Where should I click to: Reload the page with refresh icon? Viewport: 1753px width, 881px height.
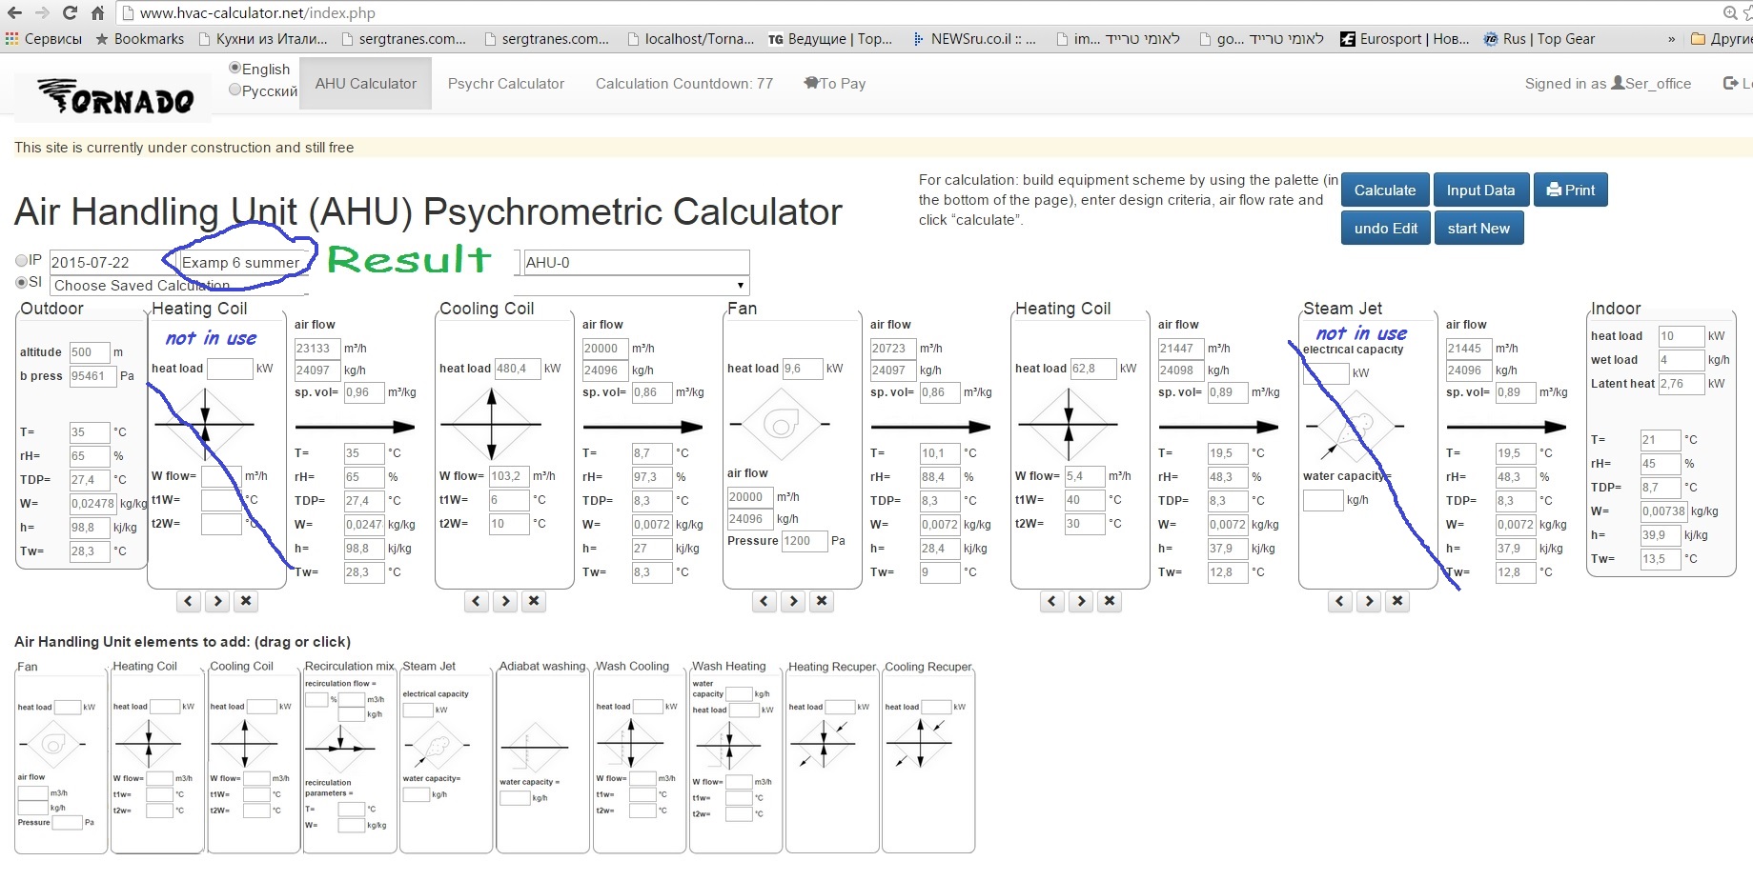coord(70,13)
